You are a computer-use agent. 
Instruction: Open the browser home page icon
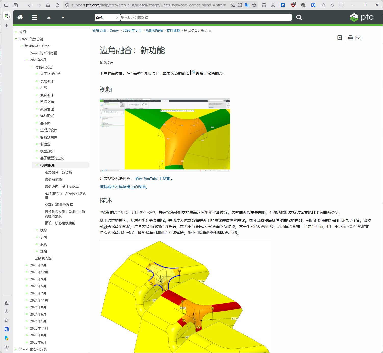click(x=48, y=5)
